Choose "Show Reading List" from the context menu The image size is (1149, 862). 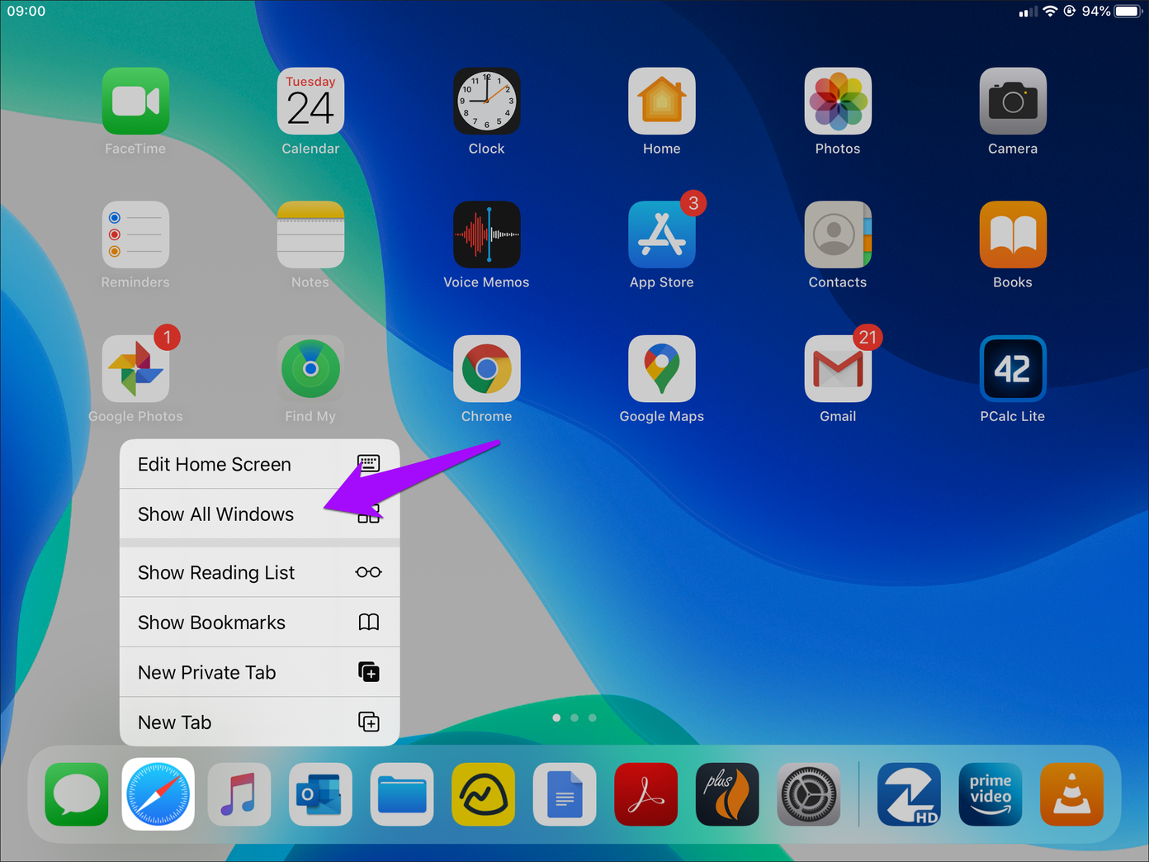click(x=215, y=572)
